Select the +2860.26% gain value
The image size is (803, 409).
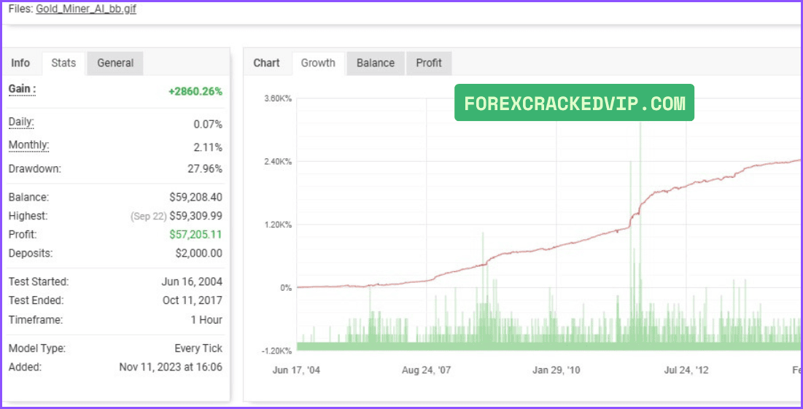195,92
